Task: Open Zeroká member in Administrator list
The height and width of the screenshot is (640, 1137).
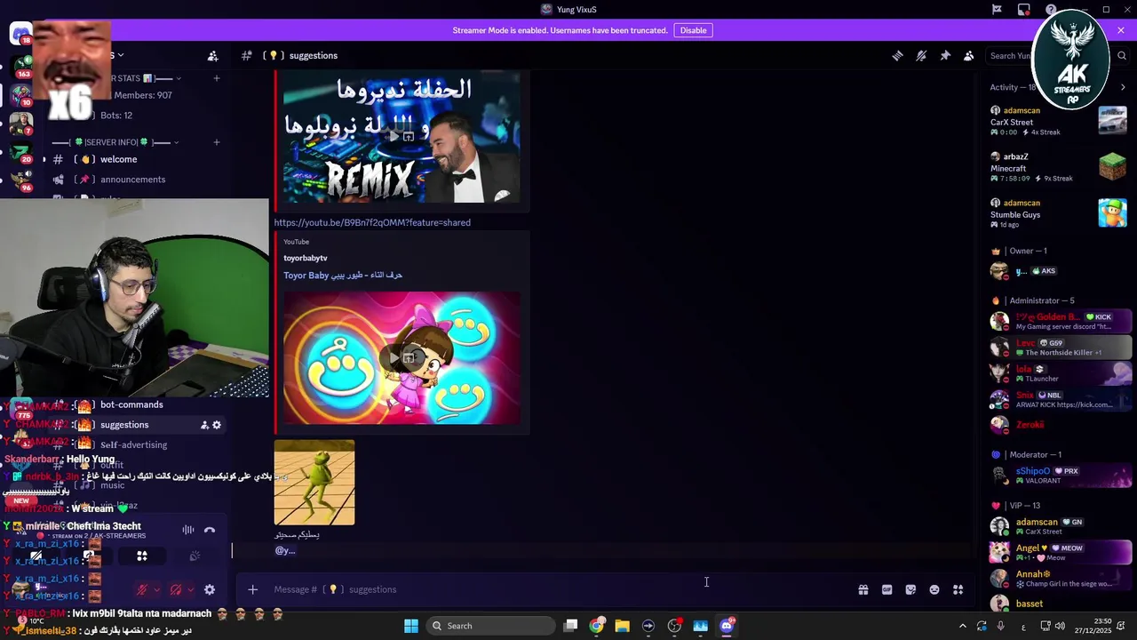Action: point(1061,425)
